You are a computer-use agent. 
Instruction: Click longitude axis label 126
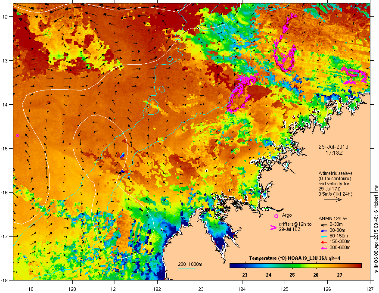[x=327, y=289]
